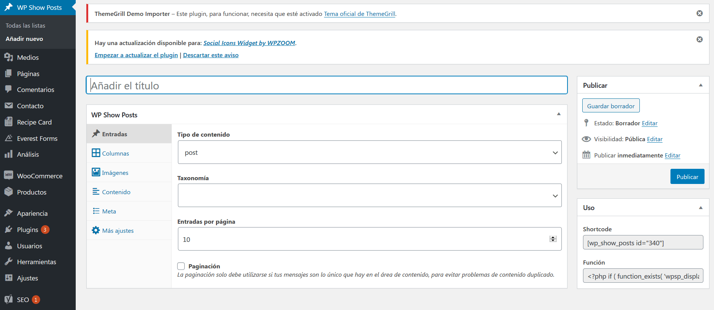Switch to the Meta tab

pyautogui.click(x=129, y=211)
